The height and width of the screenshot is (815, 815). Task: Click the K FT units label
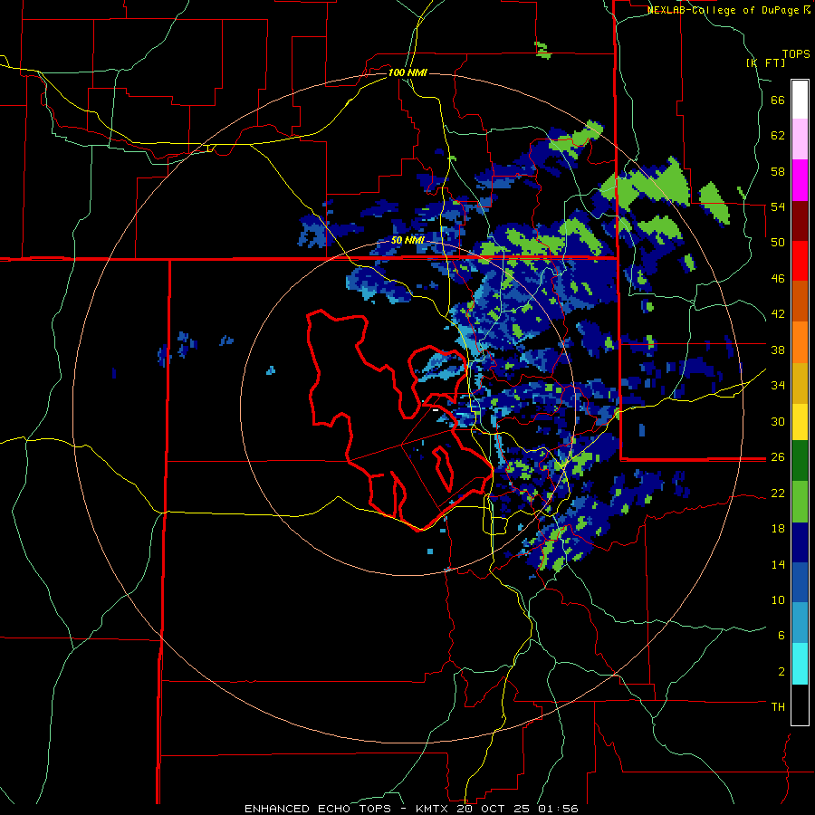pyautogui.click(x=765, y=62)
